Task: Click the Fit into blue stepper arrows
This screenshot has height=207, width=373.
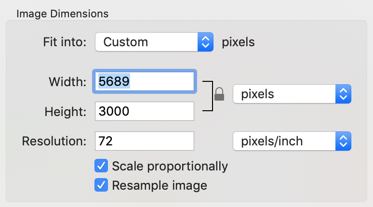Action: [x=205, y=42]
